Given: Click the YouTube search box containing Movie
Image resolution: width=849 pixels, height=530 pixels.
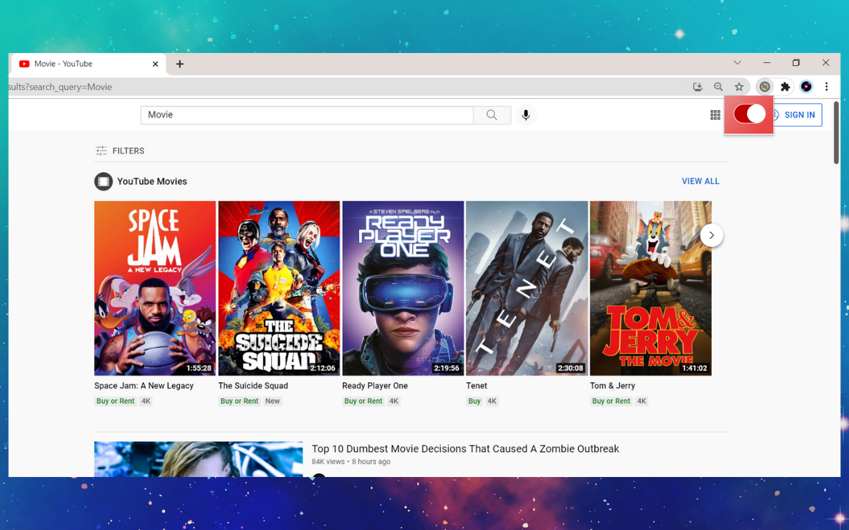Looking at the screenshot, I should pyautogui.click(x=306, y=115).
